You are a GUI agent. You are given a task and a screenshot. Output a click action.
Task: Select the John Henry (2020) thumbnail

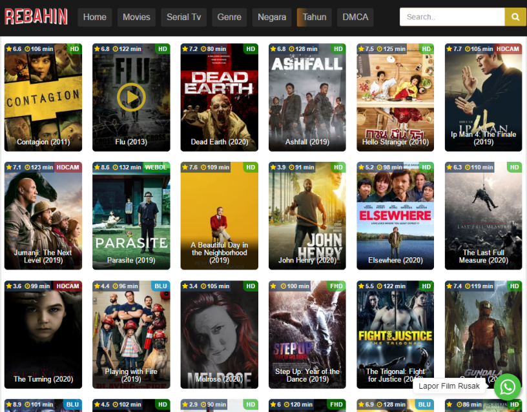tap(307, 215)
